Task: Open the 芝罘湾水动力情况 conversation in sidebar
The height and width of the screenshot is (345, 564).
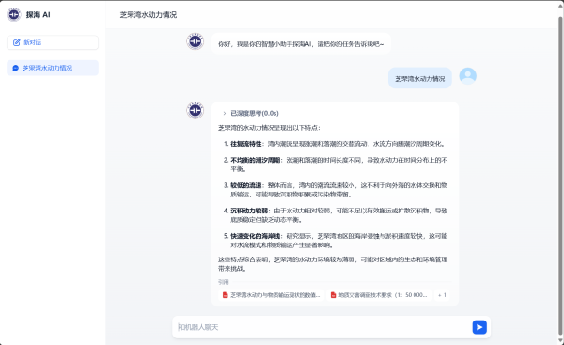Action: click(53, 68)
